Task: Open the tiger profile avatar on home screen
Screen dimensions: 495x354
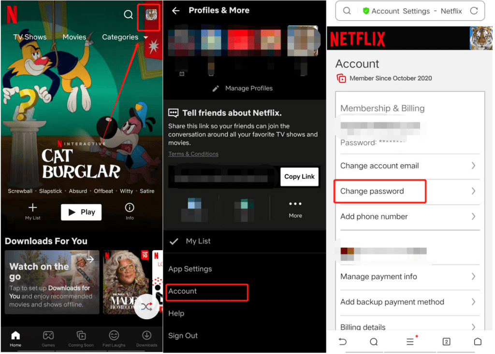Action: click(151, 14)
